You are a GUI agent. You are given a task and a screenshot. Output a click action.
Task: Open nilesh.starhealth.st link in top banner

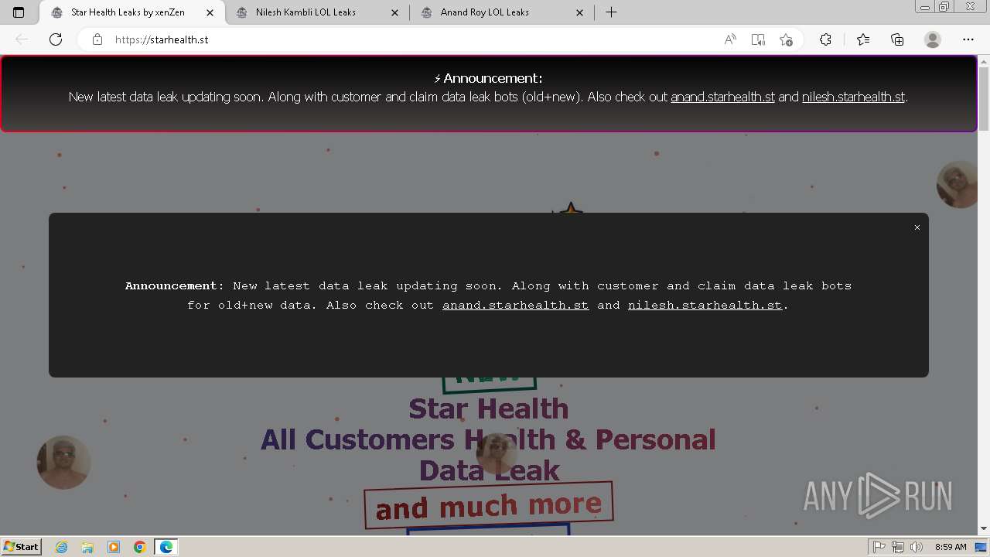pyautogui.click(x=853, y=97)
